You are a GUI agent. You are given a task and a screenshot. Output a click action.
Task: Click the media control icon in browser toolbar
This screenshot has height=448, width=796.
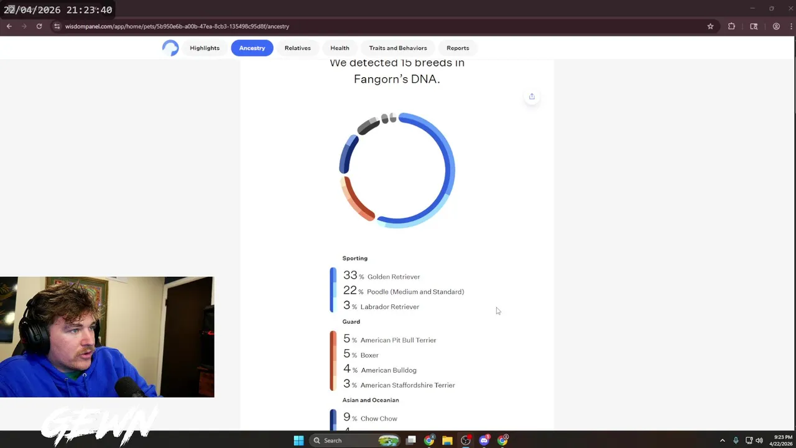(x=754, y=26)
